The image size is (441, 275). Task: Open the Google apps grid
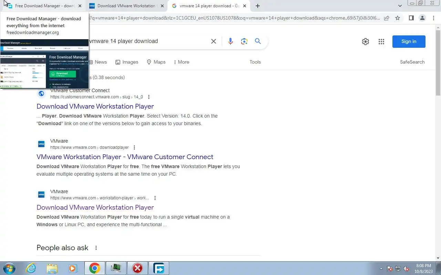click(381, 42)
